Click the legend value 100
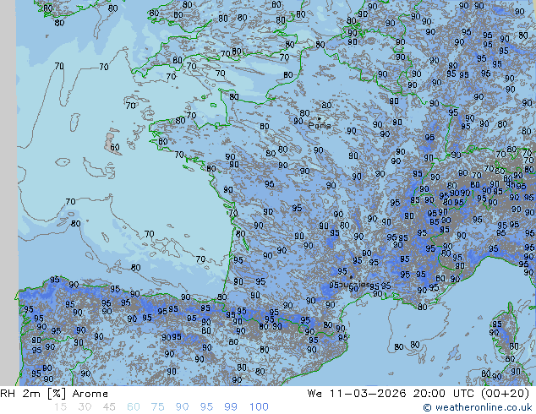 pos(259,407)
